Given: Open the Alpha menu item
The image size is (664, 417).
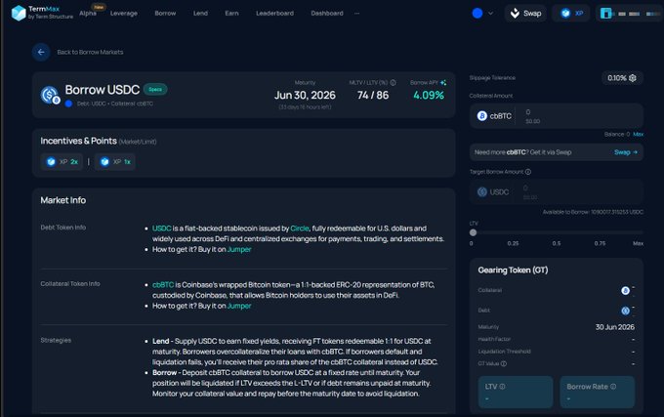Looking at the screenshot, I should click(x=88, y=13).
